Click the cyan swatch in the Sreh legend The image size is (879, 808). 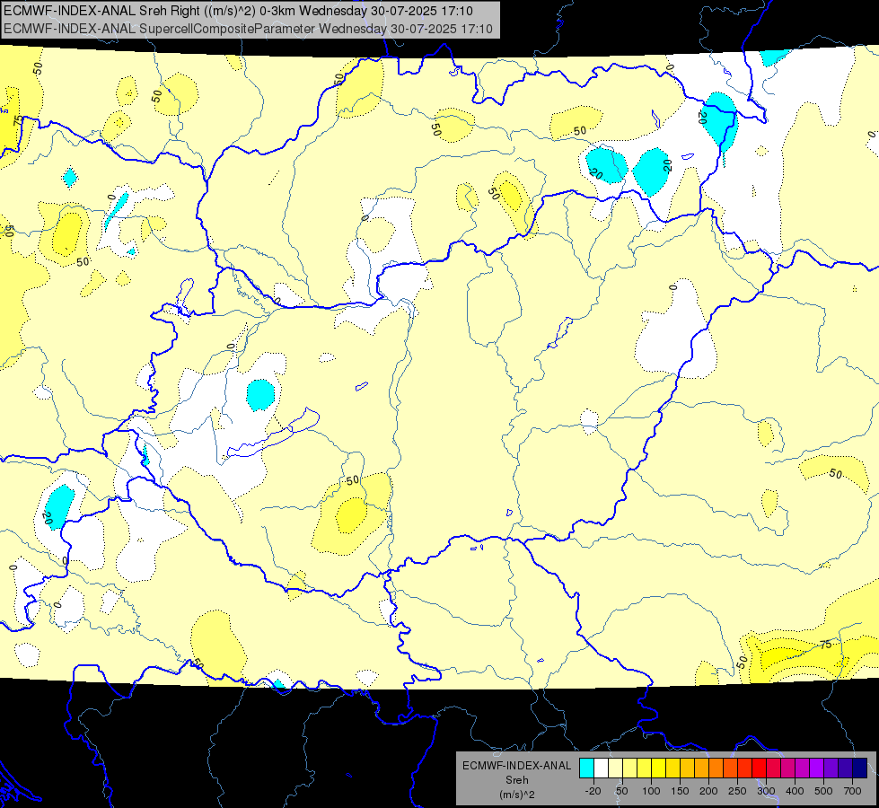[586, 768]
